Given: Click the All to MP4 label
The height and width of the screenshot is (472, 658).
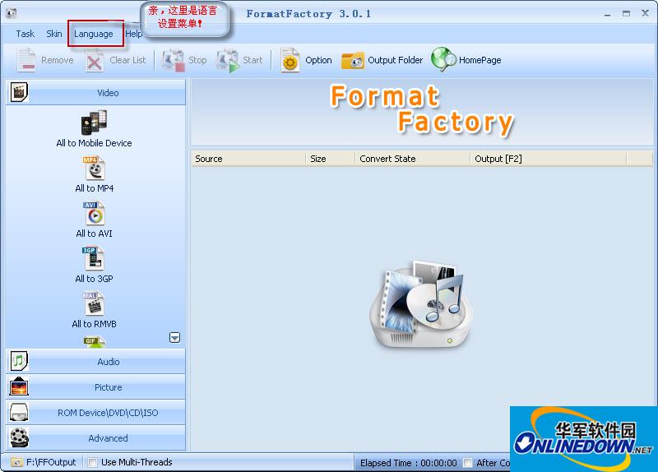Looking at the screenshot, I should coord(95,188).
